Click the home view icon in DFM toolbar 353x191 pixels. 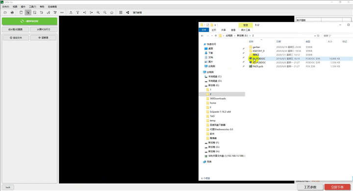click(x=112, y=13)
